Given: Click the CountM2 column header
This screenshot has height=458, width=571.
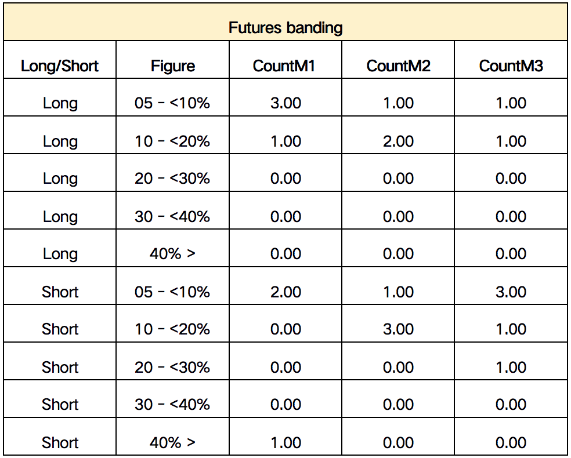Looking at the screenshot, I should pos(399,66).
